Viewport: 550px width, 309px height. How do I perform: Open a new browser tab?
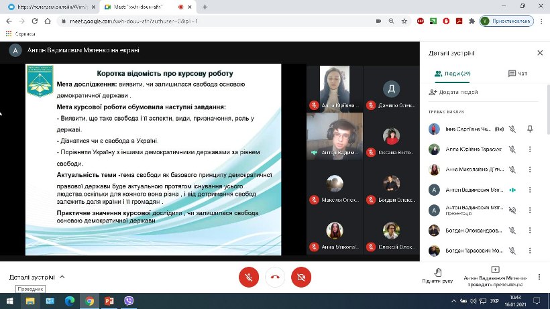(x=205, y=7)
